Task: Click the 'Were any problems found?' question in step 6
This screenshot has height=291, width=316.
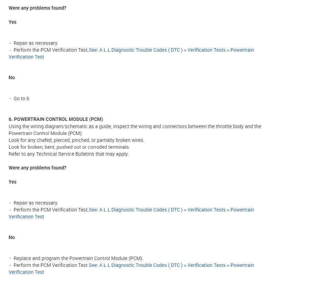Action: [38, 168]
